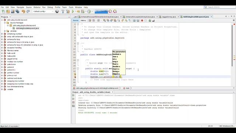Click the Output panel settings icon below stop

click(73, 106)
